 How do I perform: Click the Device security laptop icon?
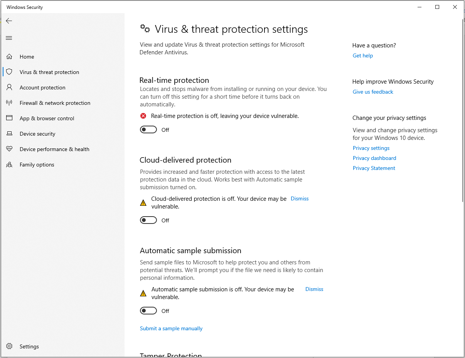(9, 134)
